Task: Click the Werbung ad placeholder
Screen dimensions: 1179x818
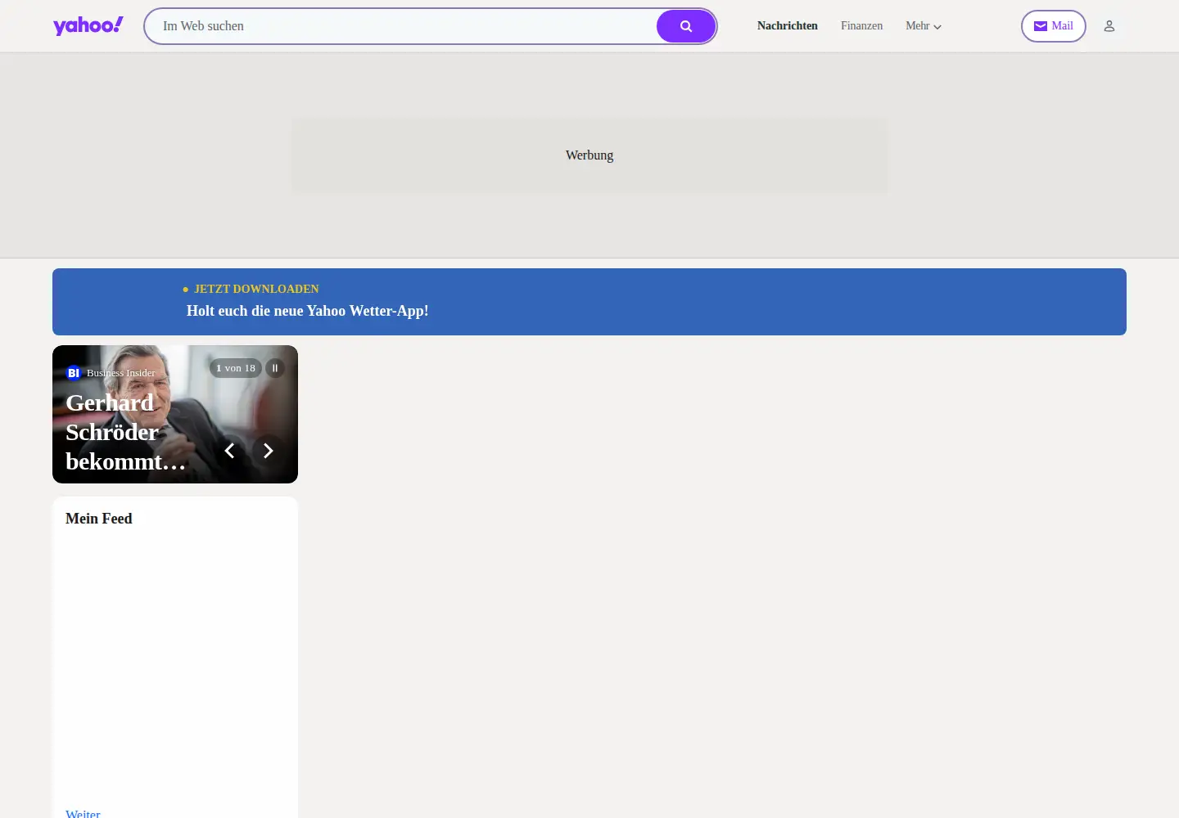Action: (589, 155)
